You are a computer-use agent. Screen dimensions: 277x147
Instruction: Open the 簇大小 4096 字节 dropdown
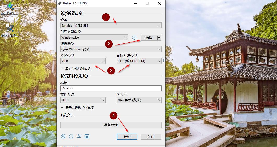pyautogui.click(x=139, y=100)
